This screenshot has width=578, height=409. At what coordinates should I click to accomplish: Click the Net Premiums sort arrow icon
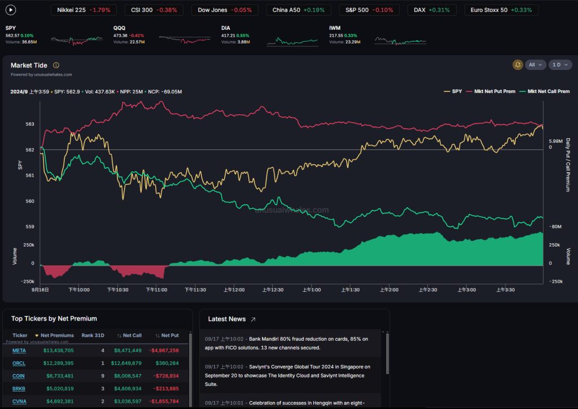coord(37,336)
